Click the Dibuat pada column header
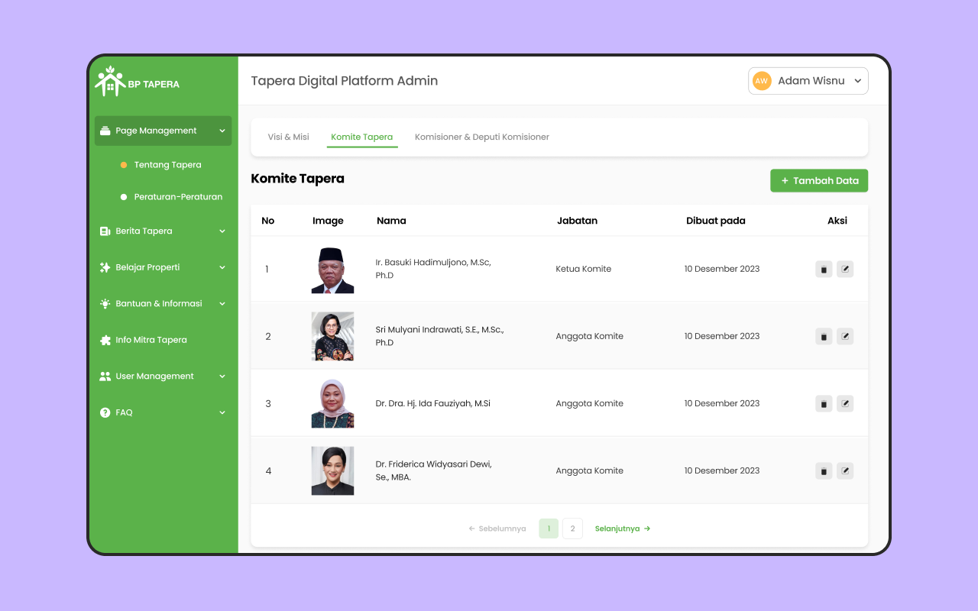This screenshot has height=611, width=978. pyautogui.click(x=715, y=221)
